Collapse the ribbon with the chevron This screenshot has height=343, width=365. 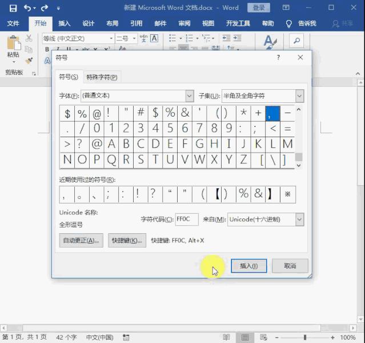[x=358, y=74]
